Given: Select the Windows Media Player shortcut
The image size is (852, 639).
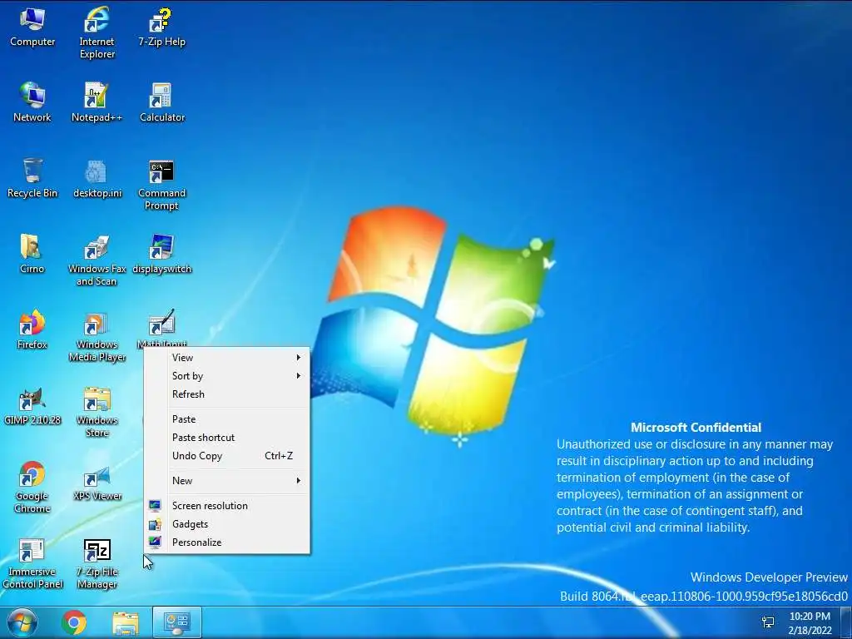Looking at the screenshot, I should (x=97, y=336).
